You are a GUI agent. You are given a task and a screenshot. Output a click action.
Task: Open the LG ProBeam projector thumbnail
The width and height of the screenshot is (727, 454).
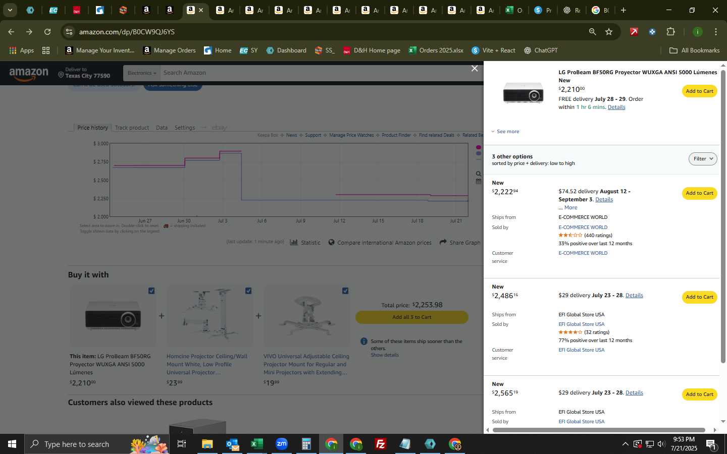(523, 93)
